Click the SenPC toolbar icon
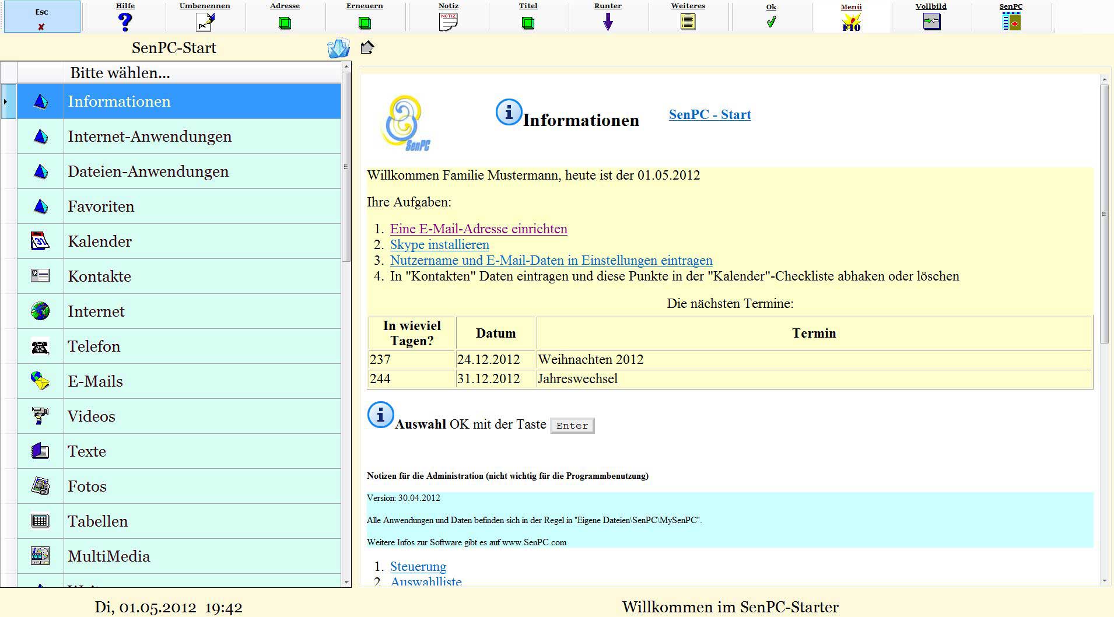Image resolution: width=1114 pixels, height=617 pixels. coord(1011,22)
